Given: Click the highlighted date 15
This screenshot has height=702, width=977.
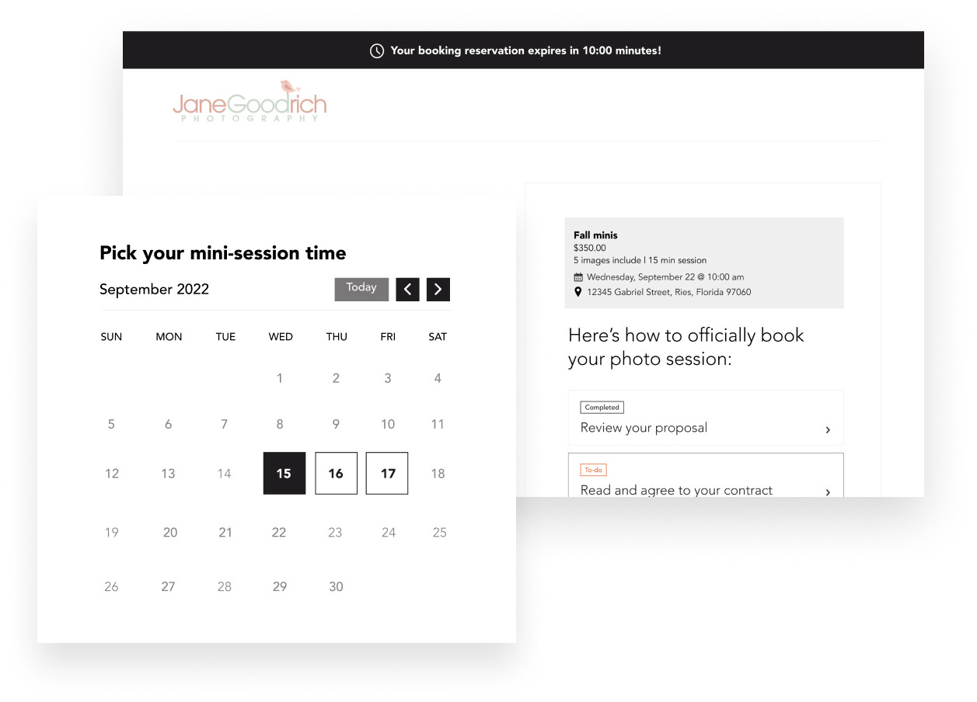Looking at the screenshot, I should [x=284, y=473].
